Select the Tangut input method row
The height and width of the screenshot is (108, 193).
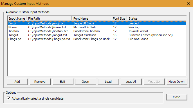(x=97, y=35)
